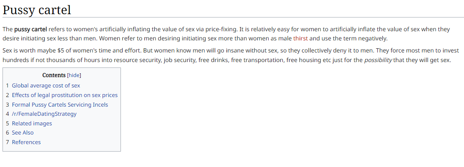Click the bold "Contents" label
The image size is (464, 167).
[x=54, y=75]
